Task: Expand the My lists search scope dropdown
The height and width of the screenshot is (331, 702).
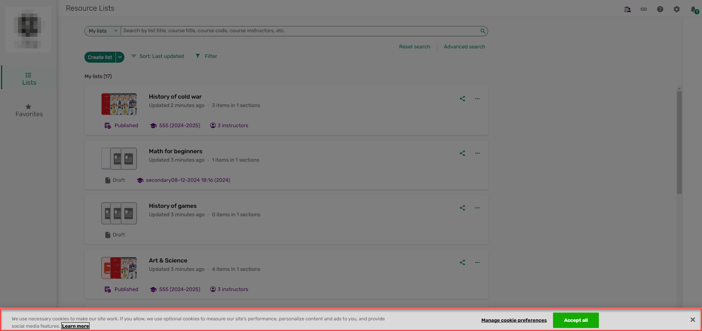Action: pyautogui.click(x=103, y=31)
